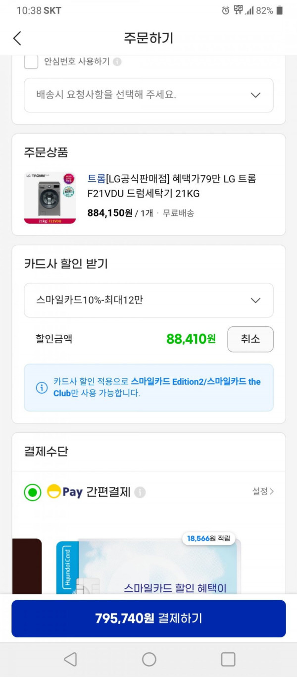This screenshot has width=297, height=677.
Task: Open 설정 chevron for payment method
Action: point(263,491)
